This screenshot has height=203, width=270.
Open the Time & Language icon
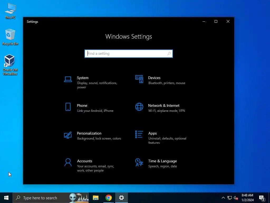coord(139,162)
